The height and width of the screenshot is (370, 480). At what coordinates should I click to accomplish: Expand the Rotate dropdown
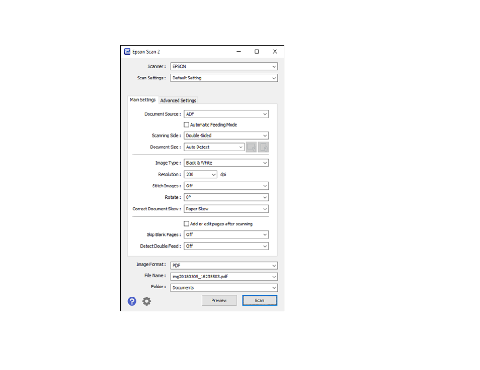226,197
